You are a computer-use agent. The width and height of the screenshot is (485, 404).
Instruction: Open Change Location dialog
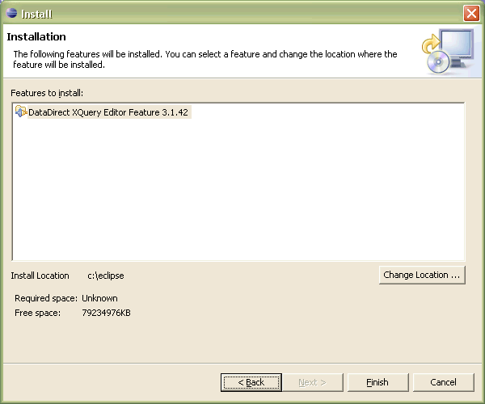point(422,275)
